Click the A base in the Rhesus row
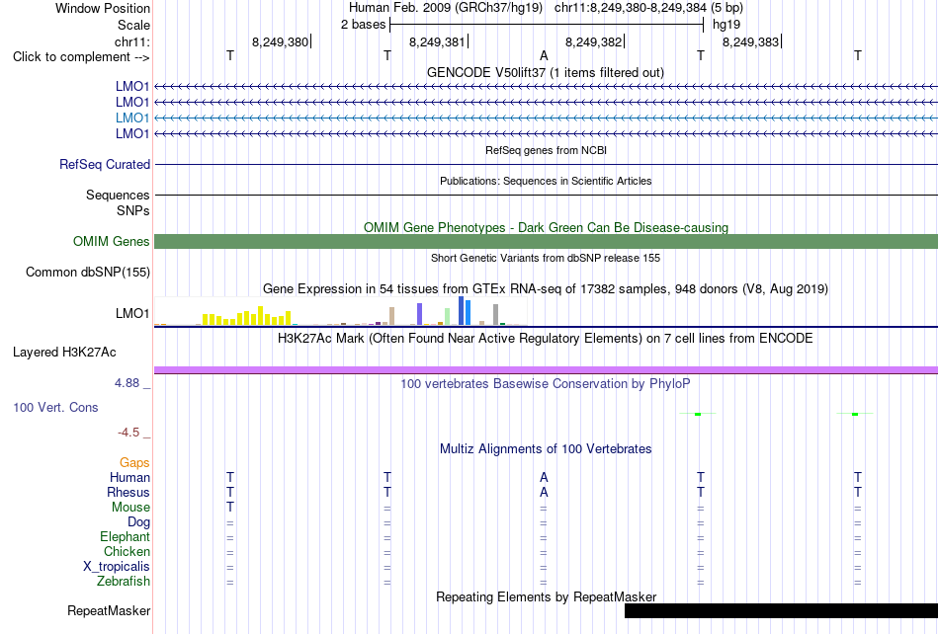Screen dimensions: 939x634 click(544, 492)
